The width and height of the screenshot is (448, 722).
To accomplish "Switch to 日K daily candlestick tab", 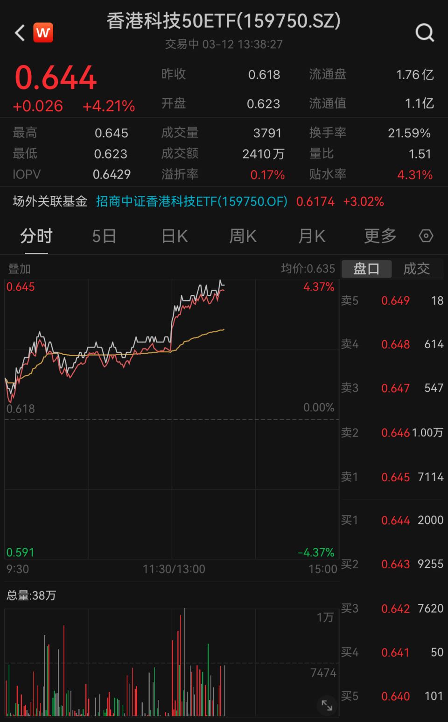I will tap(175, 236).
